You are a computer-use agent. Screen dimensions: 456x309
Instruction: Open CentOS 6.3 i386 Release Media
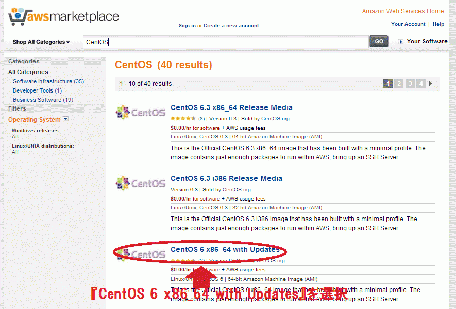pyautogui.click(x=226, y=178)
